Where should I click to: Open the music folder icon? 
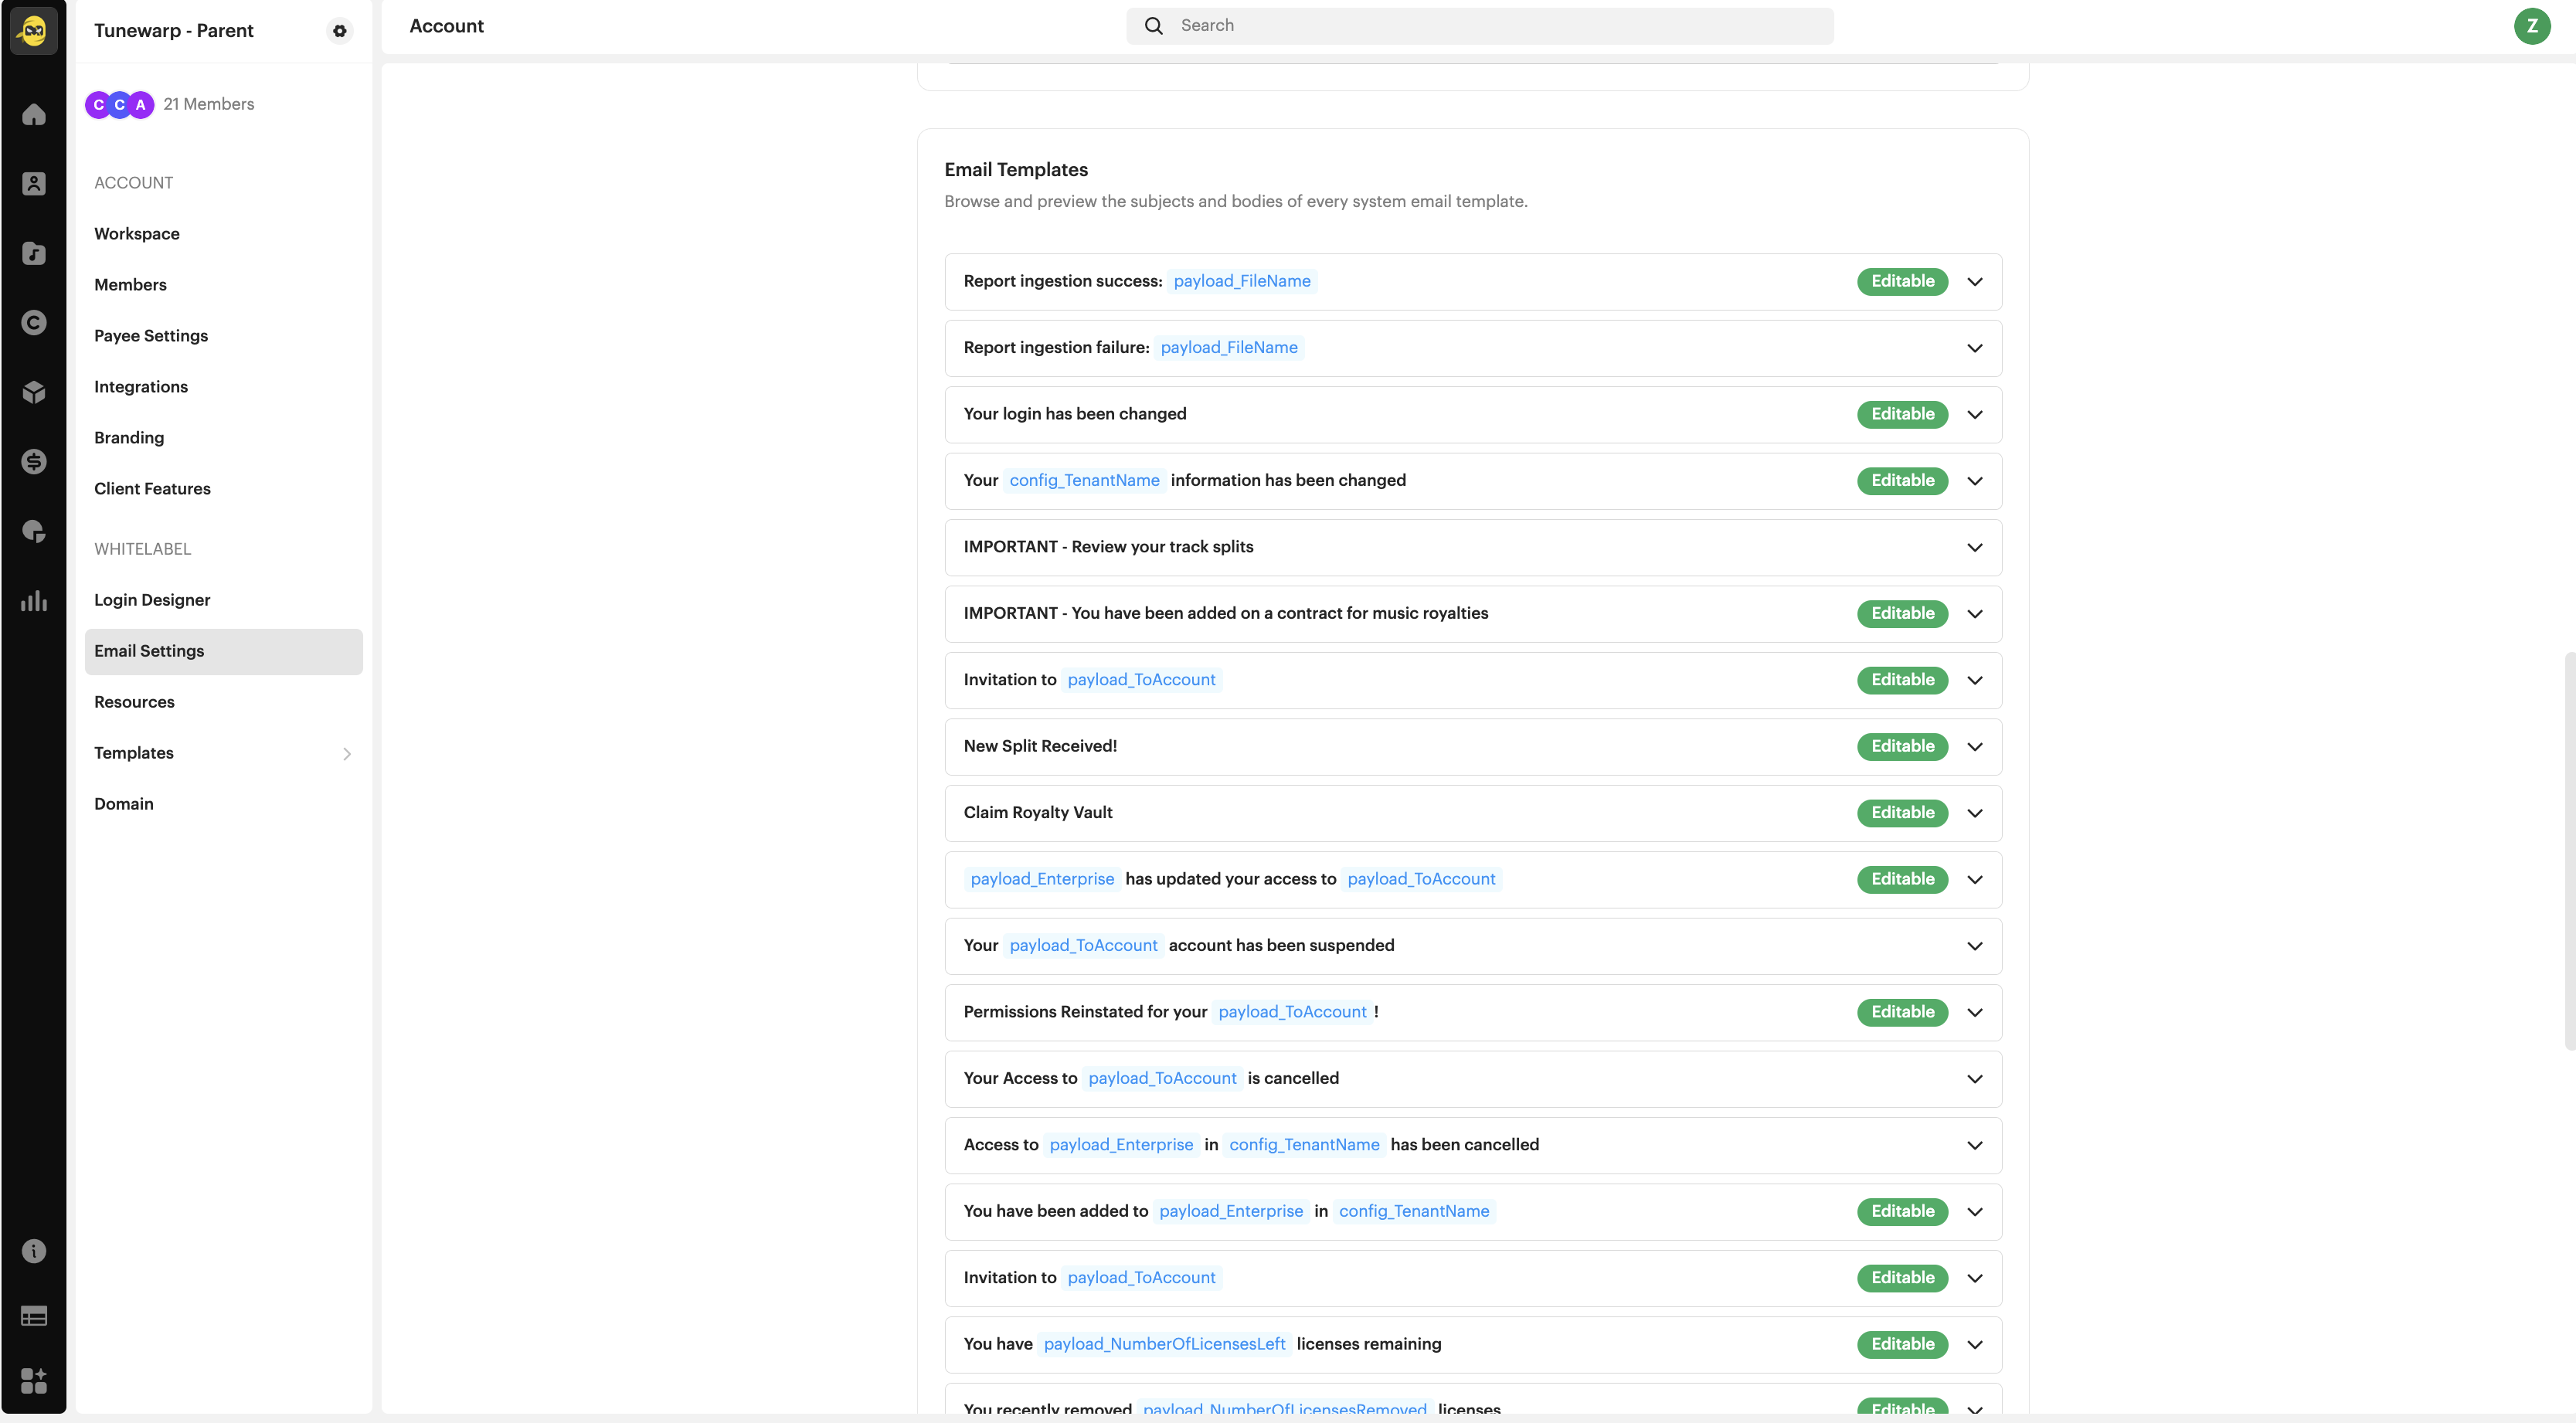click(x=34, y=253)
